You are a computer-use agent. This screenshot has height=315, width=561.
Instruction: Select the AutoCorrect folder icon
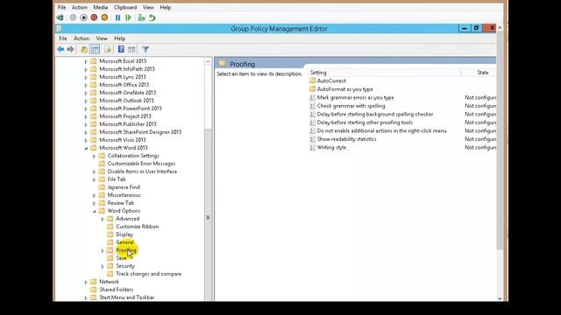312,80
